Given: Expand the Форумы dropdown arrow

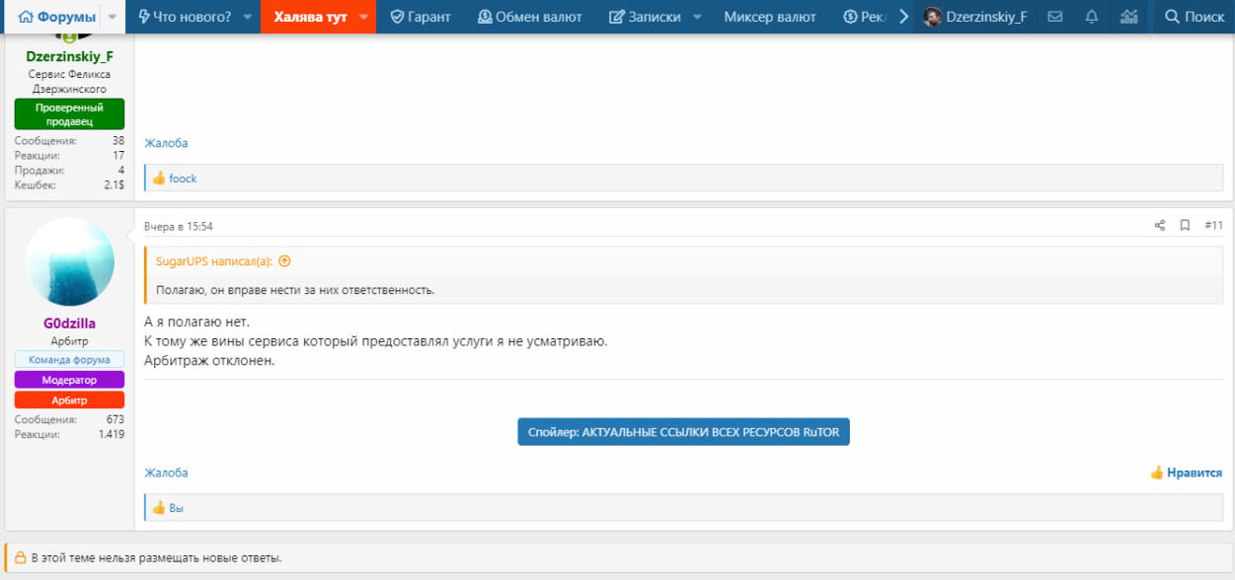Looking at the screenshot, I should pyautogui.click(x=113, y=17).
